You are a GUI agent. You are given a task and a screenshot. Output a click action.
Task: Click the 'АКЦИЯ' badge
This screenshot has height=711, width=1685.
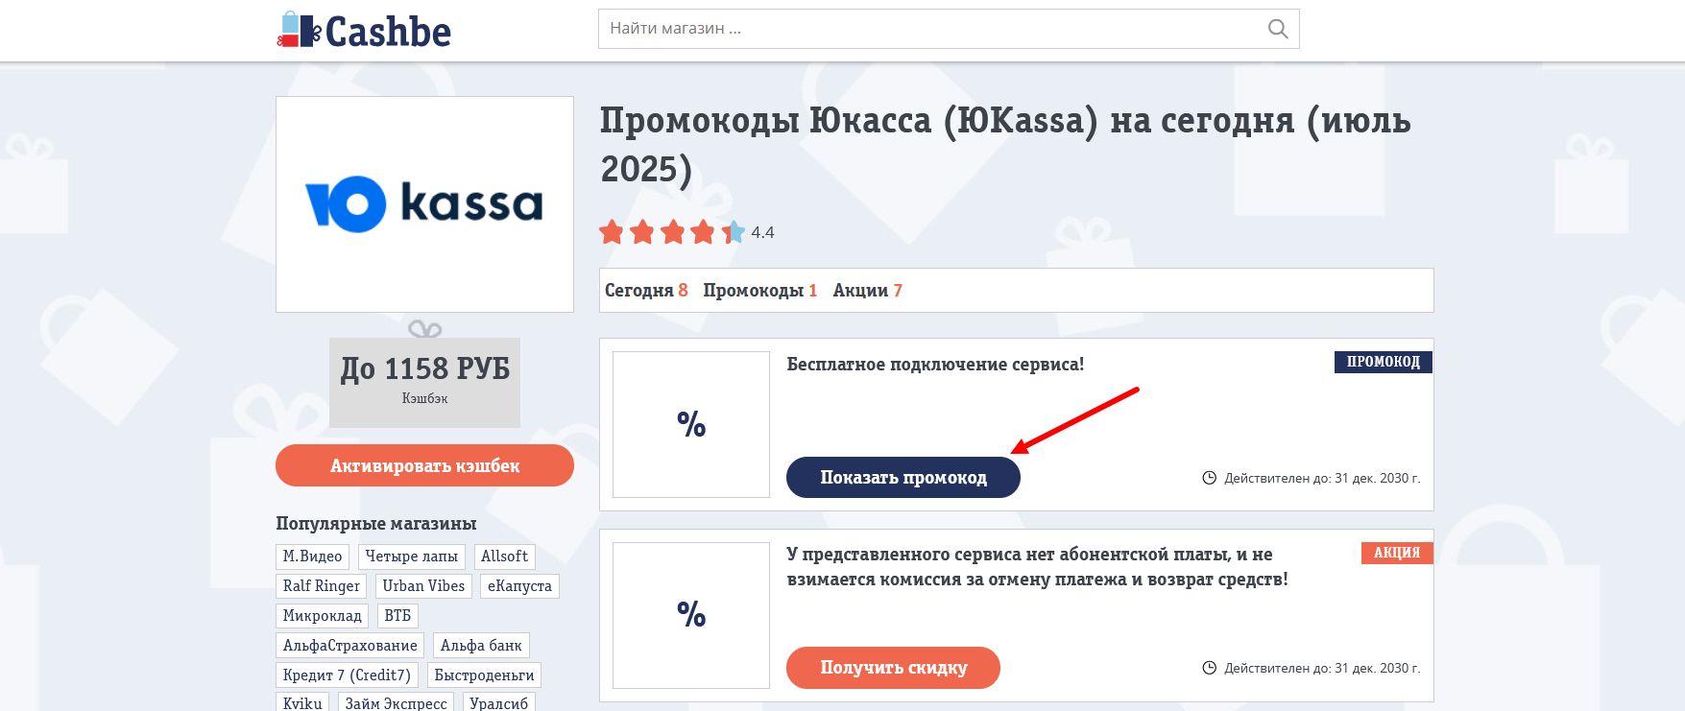[1397, 553]
